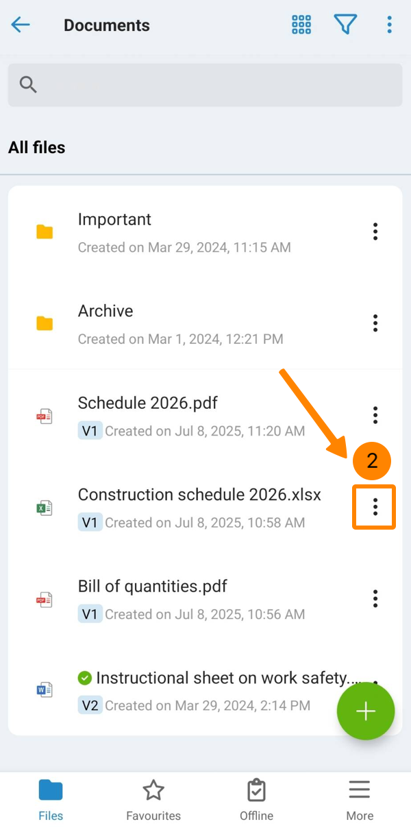Tap the back arrow in the header
The image size is (411, 837).
[21, 25]
